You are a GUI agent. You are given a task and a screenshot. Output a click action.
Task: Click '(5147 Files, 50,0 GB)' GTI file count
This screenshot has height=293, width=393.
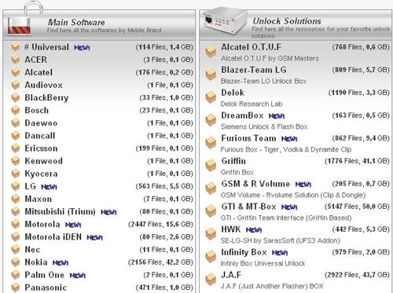click(357, 207)
